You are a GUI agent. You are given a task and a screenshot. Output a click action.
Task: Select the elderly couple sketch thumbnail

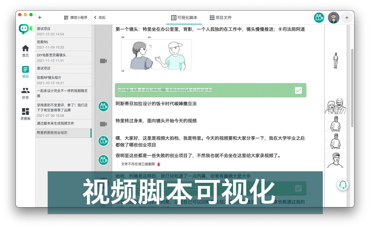[x=336, y=107]
